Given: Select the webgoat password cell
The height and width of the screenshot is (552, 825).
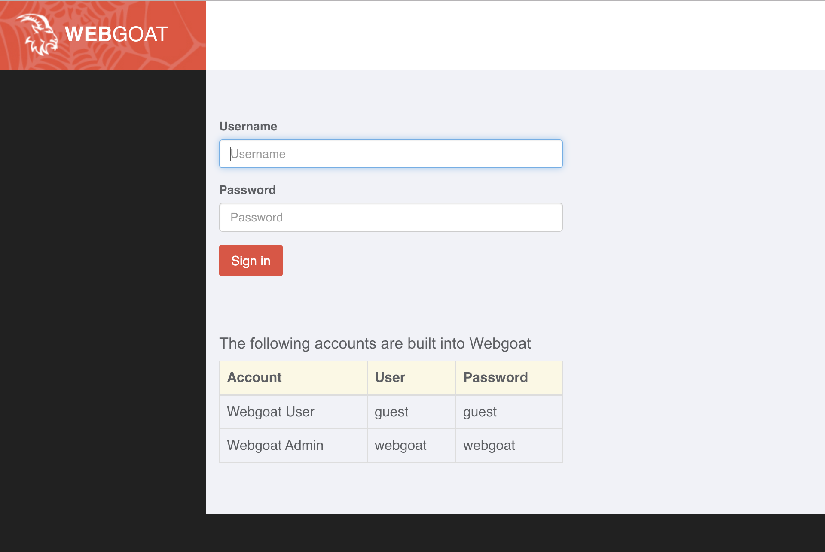Looking at the screenshot, I should coord(509,445).
